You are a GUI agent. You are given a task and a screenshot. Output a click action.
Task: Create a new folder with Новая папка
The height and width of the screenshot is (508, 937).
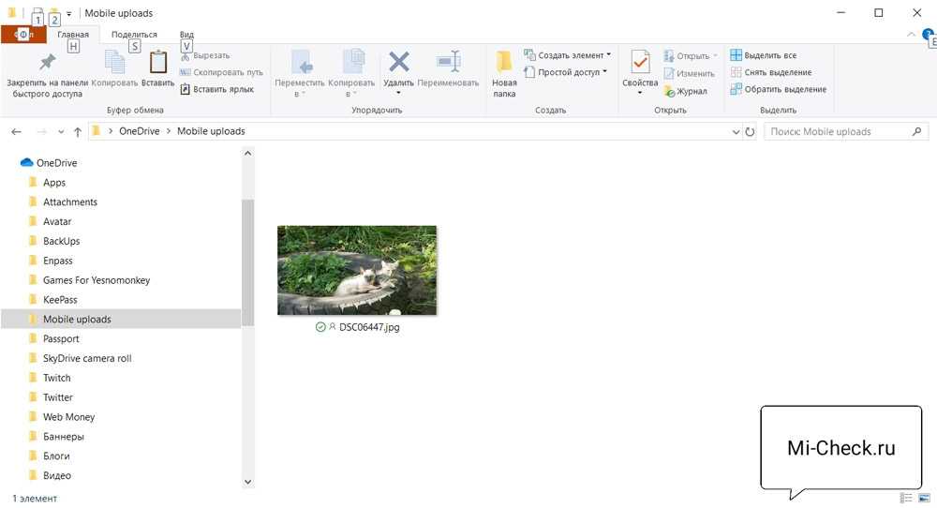tap(504, 73)
